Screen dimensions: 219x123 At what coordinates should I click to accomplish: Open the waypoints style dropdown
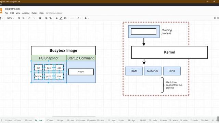[x=78, y=18]
